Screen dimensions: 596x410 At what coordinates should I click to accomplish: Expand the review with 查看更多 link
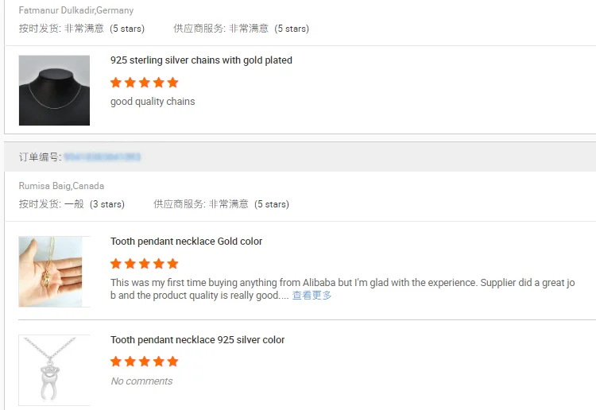tap(312, 296)
